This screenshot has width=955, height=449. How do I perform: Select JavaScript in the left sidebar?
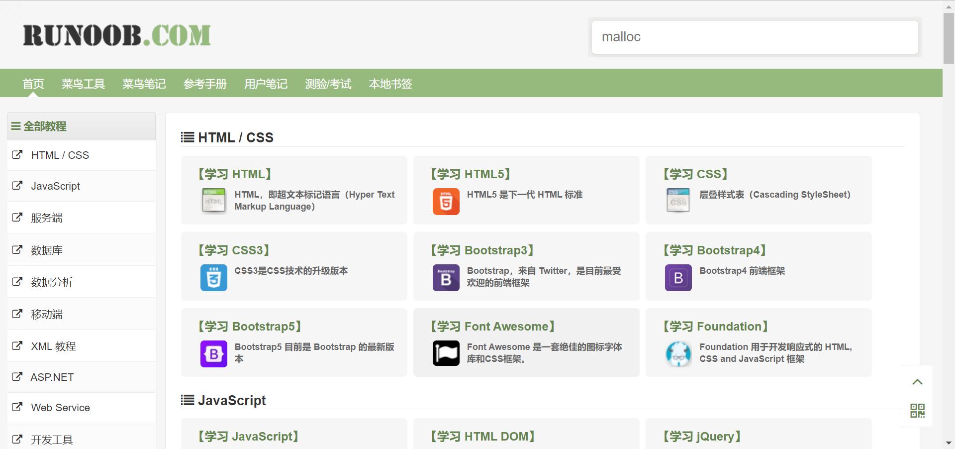[55, 186]
